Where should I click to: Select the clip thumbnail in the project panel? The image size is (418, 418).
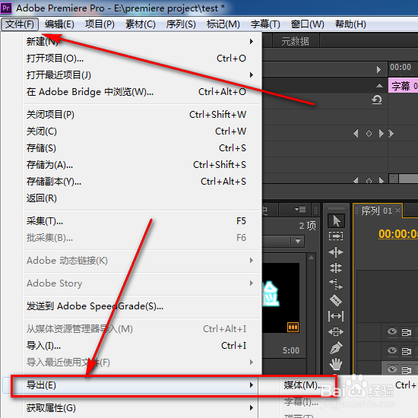point(280,298)
